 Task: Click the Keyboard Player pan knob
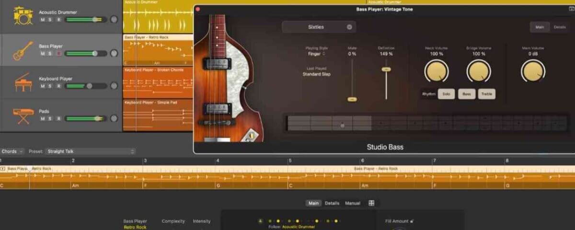[114, 86]
